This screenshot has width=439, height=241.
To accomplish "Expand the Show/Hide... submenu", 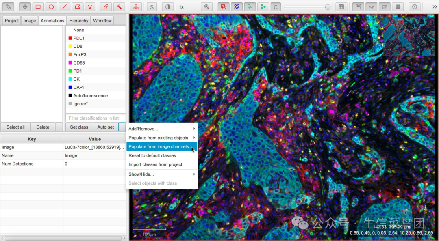I will tap(162, 174).
